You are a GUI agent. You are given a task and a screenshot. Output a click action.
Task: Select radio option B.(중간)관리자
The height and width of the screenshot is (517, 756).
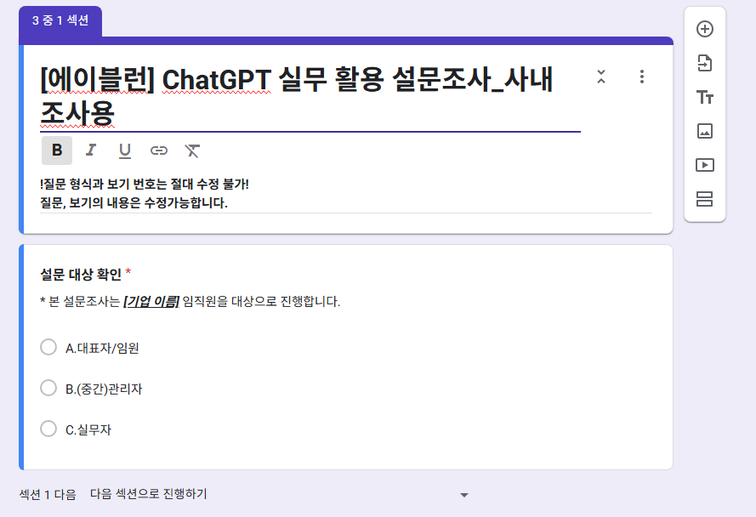(x=48, y=388)
